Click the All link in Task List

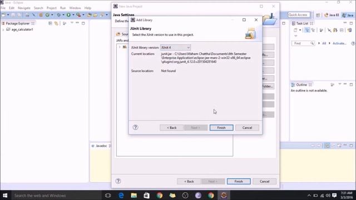tap(324, 43)
